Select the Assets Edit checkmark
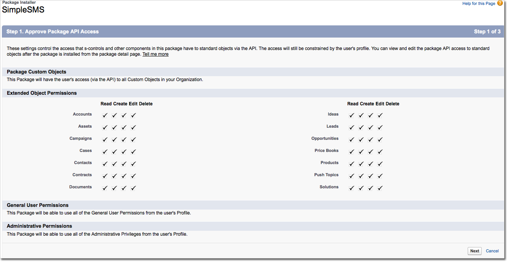 click(x=124, y=127)
